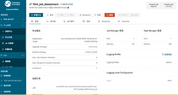
Task: Click the Task Manager Memory 2Gi value
Action: pos(170,44)
